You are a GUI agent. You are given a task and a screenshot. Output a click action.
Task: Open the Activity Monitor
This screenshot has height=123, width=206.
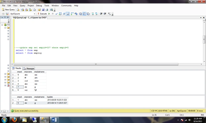click(x=51, y=10)
